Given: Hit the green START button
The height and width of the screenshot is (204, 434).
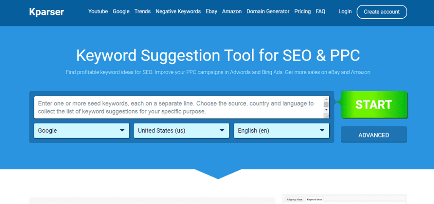Looking at the screenshot, I should 374,104.
